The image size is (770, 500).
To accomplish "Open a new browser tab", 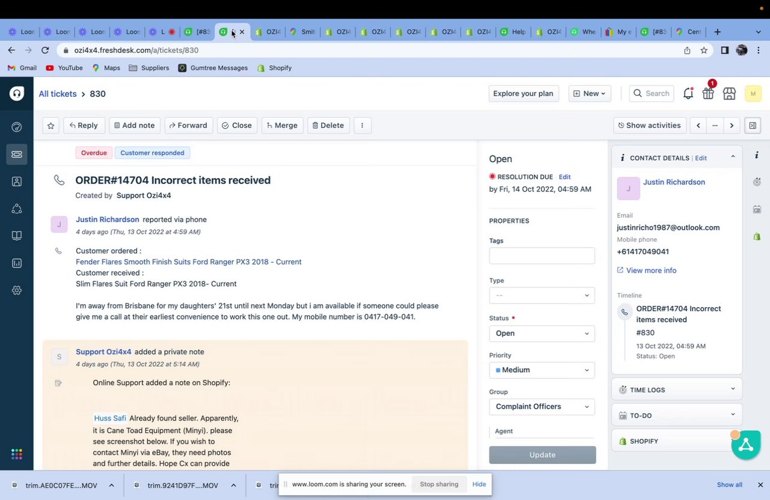I will pyautogui.click(x=717, y=32).
